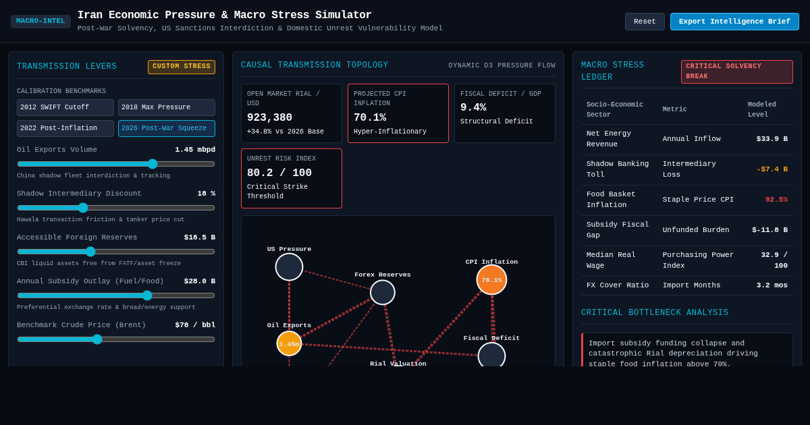Click the CRITICAL SOLVENCY BREAK badge
This screenshot has width=810, height=425.
pos(737,72)
